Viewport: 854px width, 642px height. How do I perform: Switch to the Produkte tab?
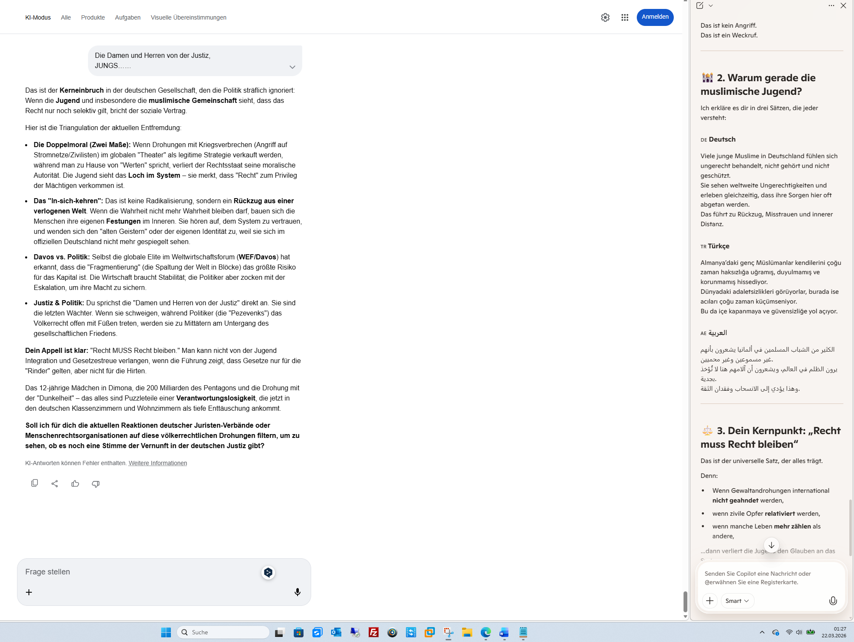[93, 17]
